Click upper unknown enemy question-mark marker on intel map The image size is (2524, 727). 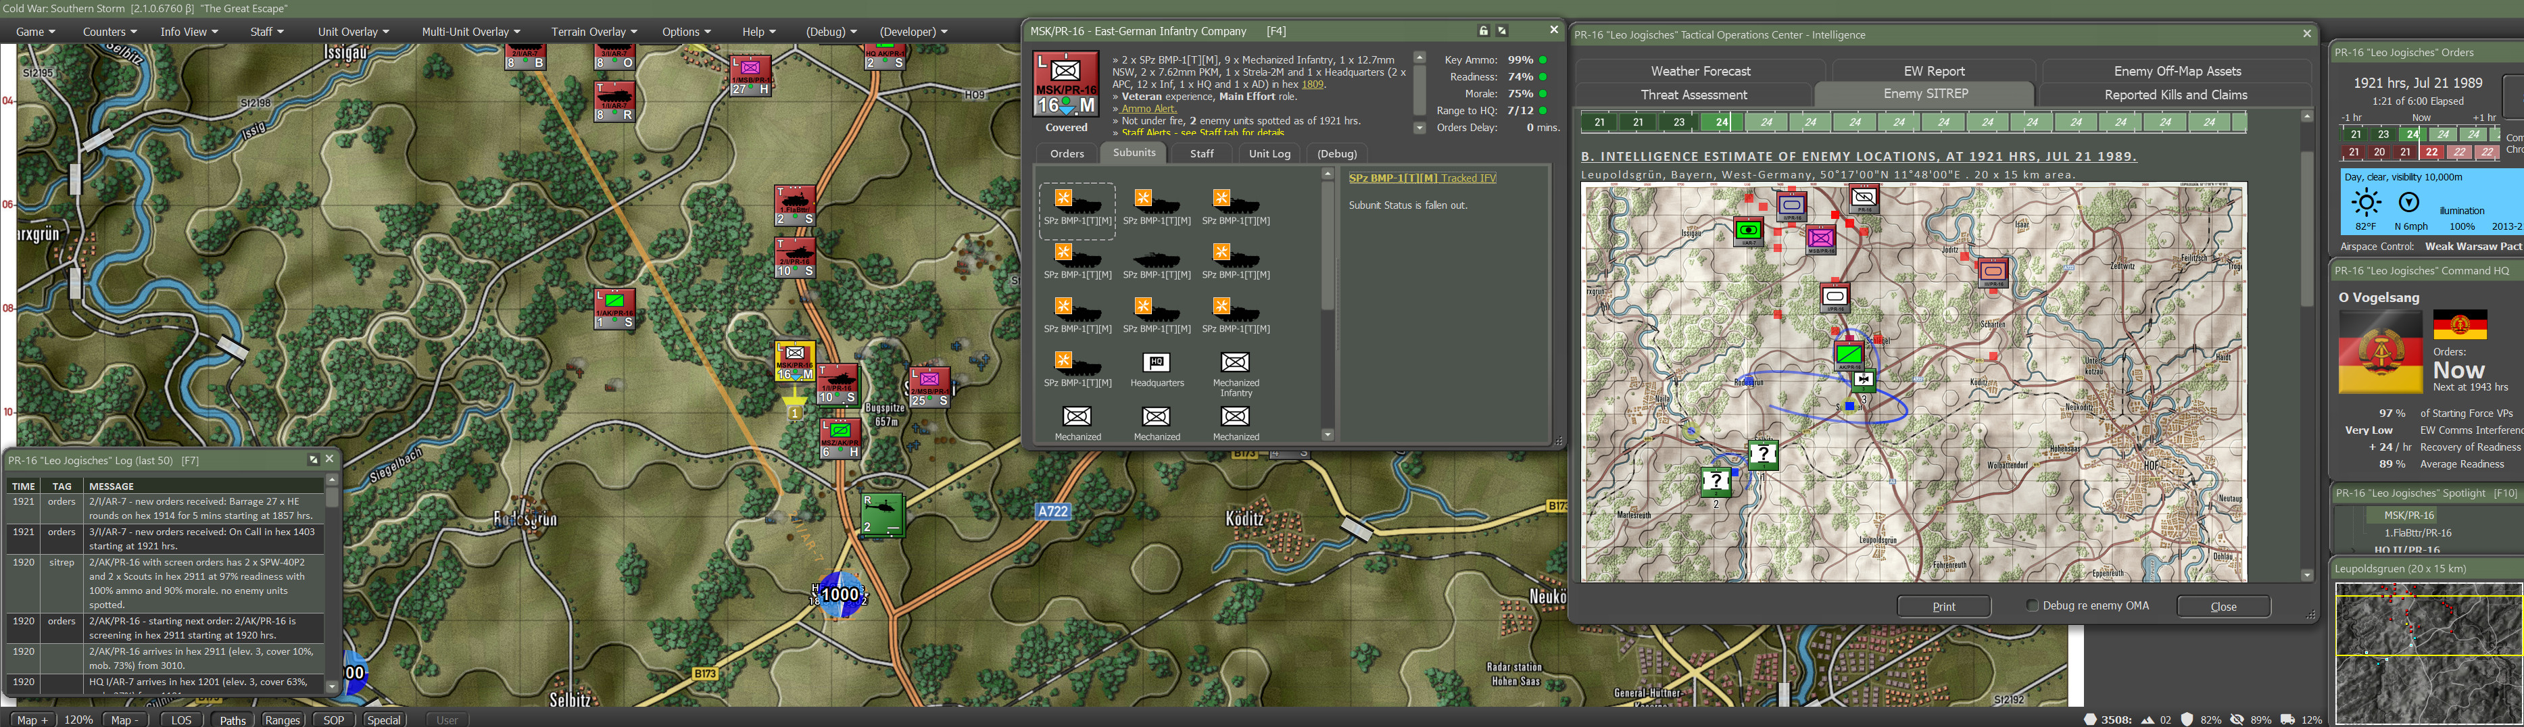(1764, 455)
